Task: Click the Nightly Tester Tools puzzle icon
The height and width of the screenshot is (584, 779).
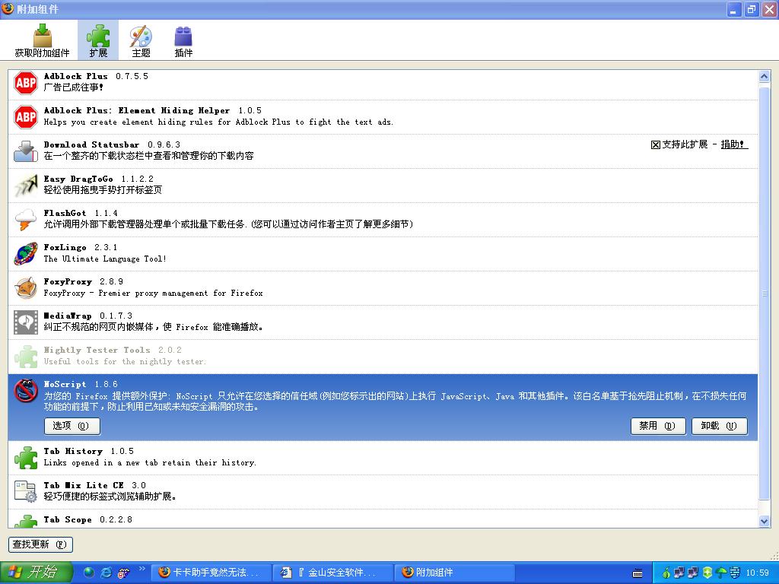Action: [25, 357]
